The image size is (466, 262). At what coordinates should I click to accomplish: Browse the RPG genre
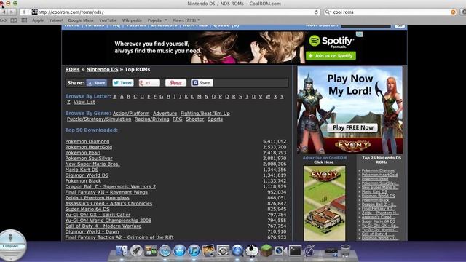click(x=178, y=119)
